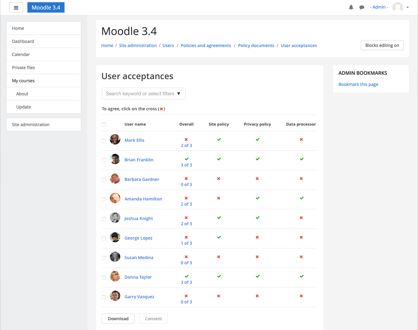Select Barbara Gardner row checkbox
This screenshot has width=418, height=330.
pyautogui.click(x=104, y=180)
